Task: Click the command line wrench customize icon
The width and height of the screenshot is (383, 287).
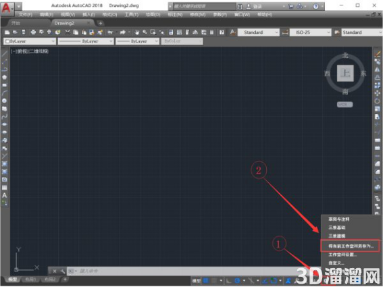Action: point(63,271)
